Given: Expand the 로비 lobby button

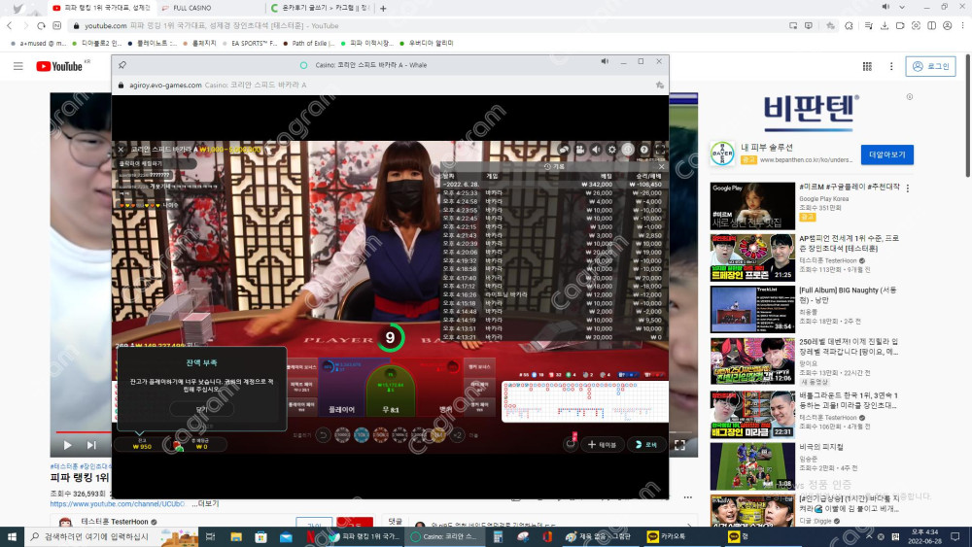Looking at the screenshot, I should pos(646,444).
